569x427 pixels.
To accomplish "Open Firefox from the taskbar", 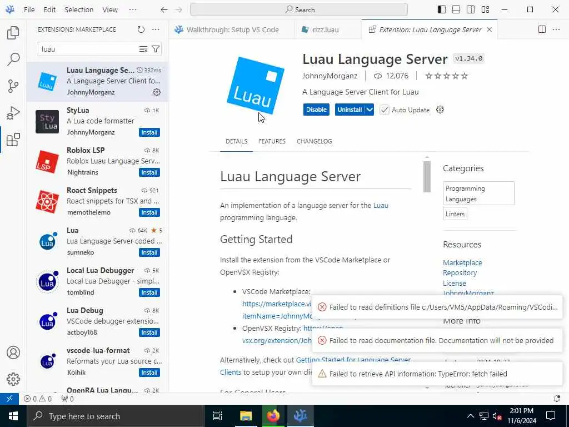I will [x=273, y=416].
